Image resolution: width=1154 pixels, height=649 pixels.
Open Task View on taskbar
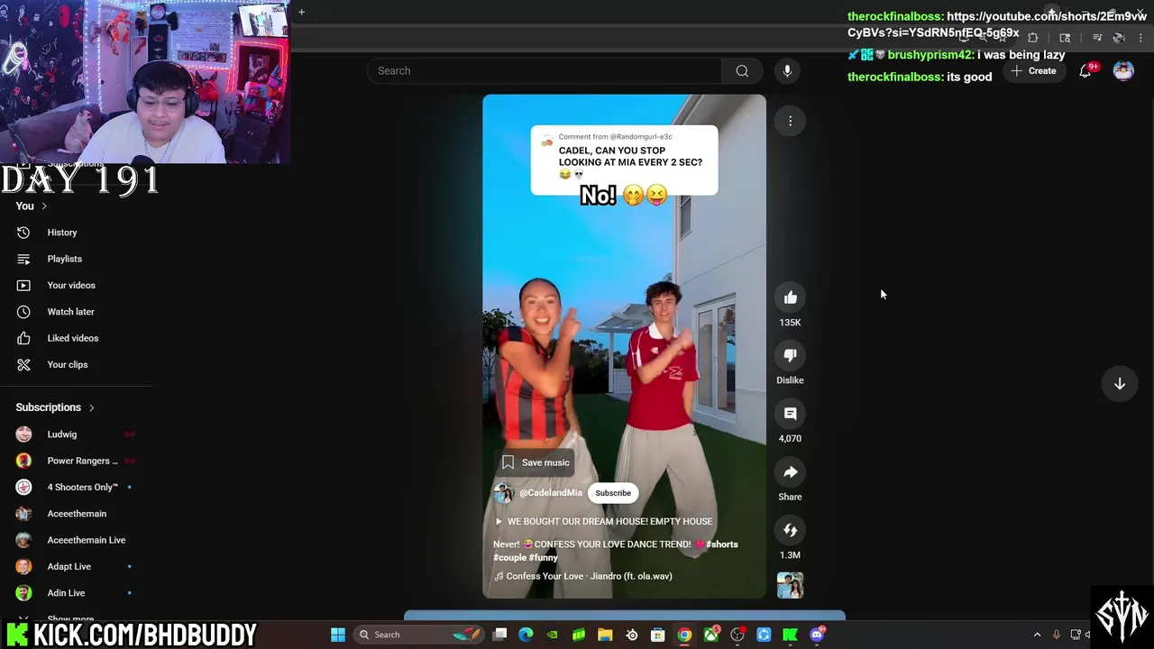click(x=500, y=635)
